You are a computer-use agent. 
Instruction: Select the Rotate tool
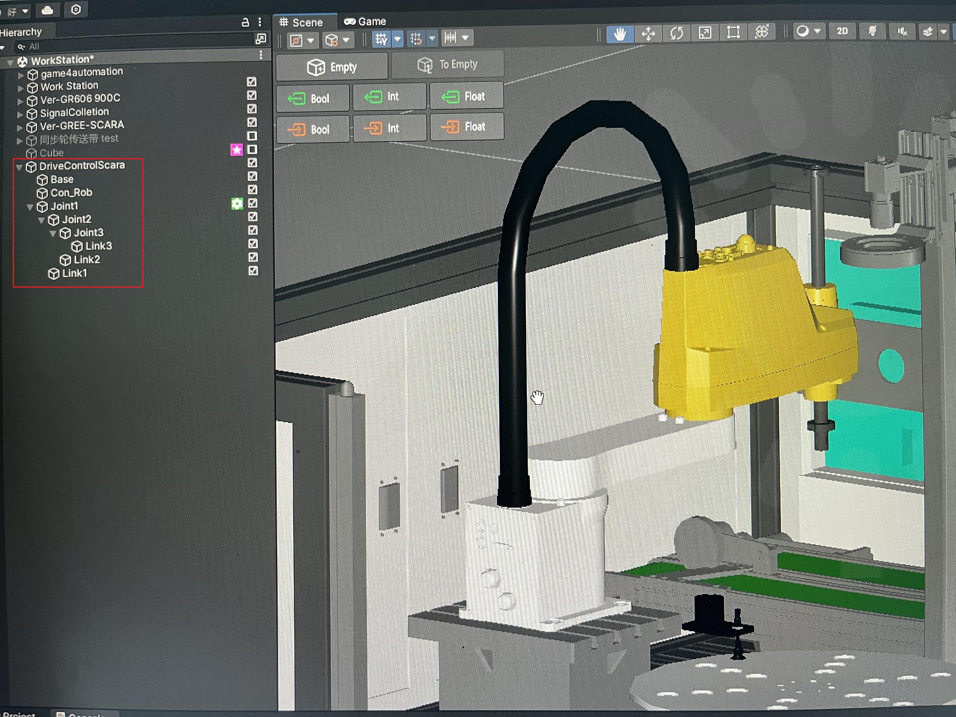click(676, 33)
